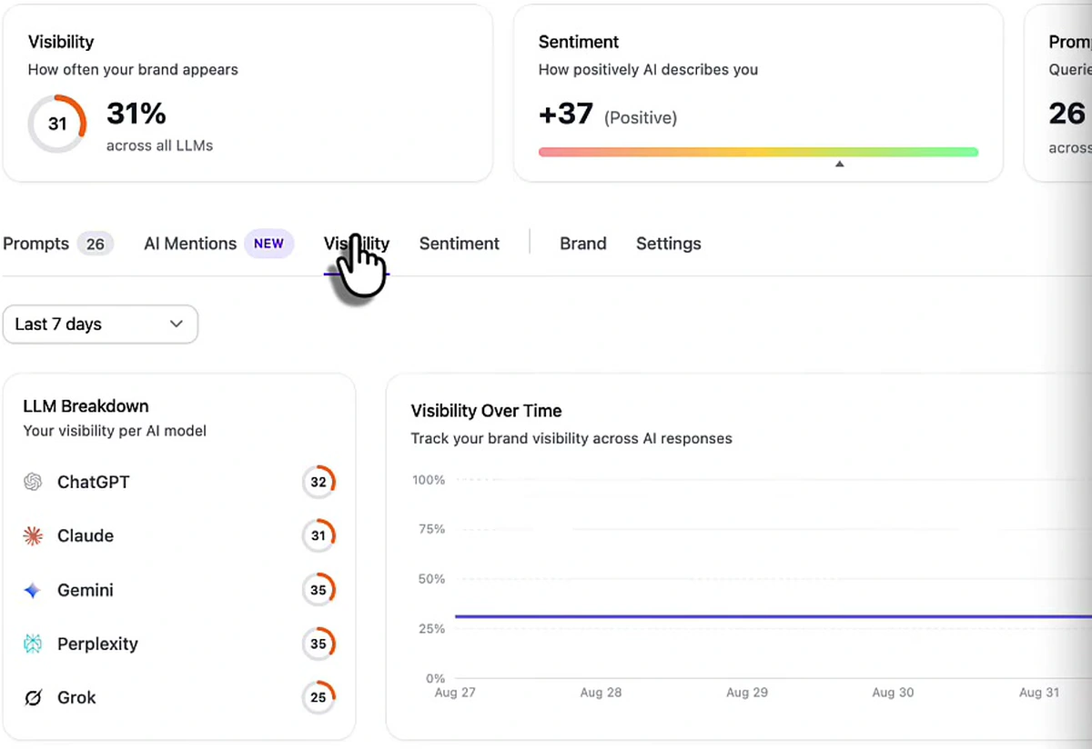Click ChatGPT's score ring showing 32
This screenshot has width=1092, height=749.
point(318,483)
